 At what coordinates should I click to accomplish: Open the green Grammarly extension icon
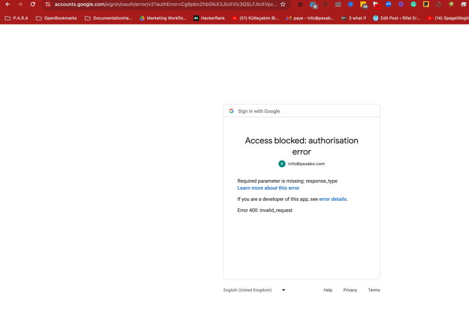pos(414,4)
